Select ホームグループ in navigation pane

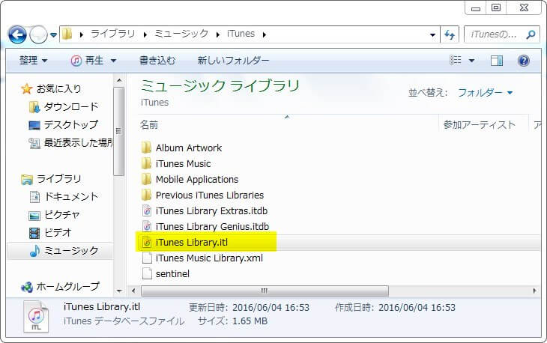tap(68, 287)
